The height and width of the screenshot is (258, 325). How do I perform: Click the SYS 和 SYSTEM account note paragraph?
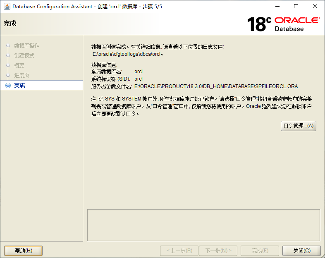click(x=201, y=106)
